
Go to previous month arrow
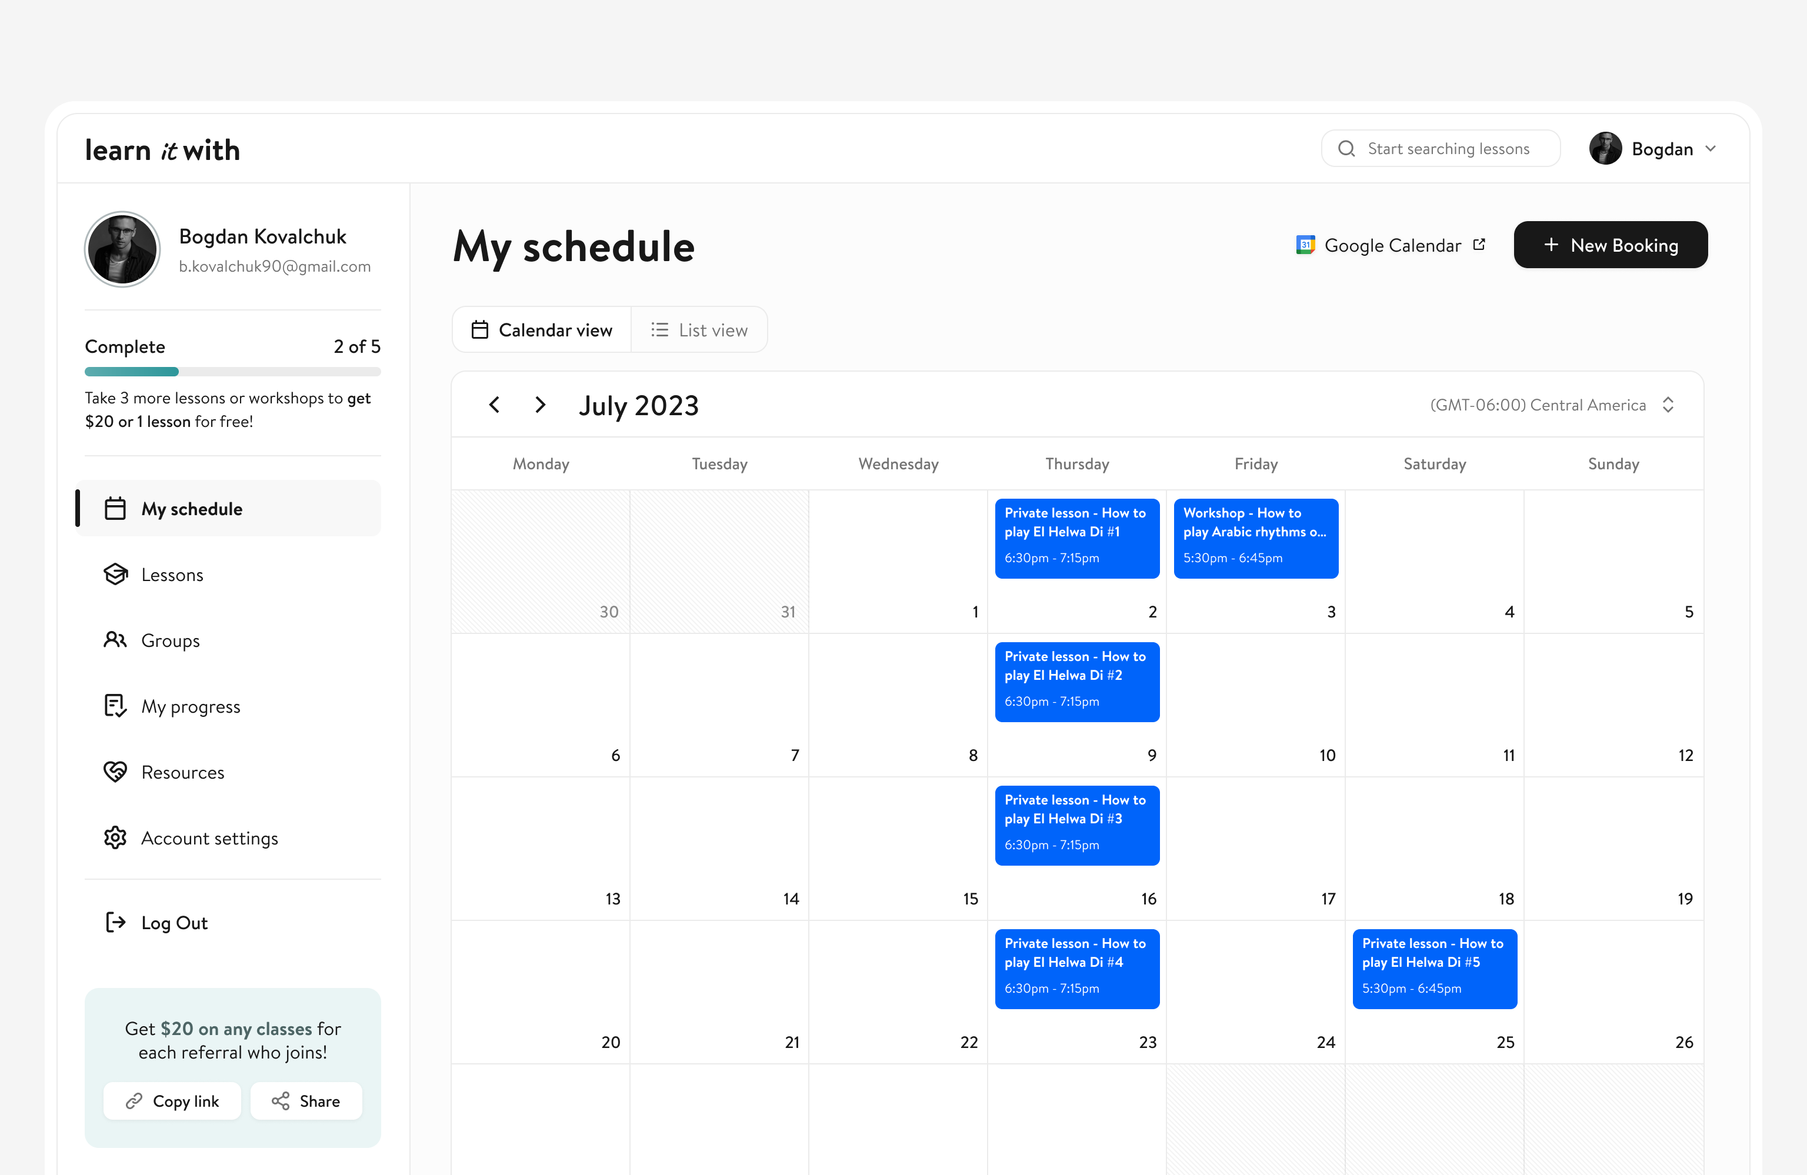tap(494, 405)
